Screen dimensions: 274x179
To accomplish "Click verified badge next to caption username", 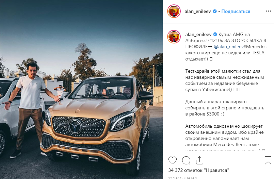I will click(215, 35).
